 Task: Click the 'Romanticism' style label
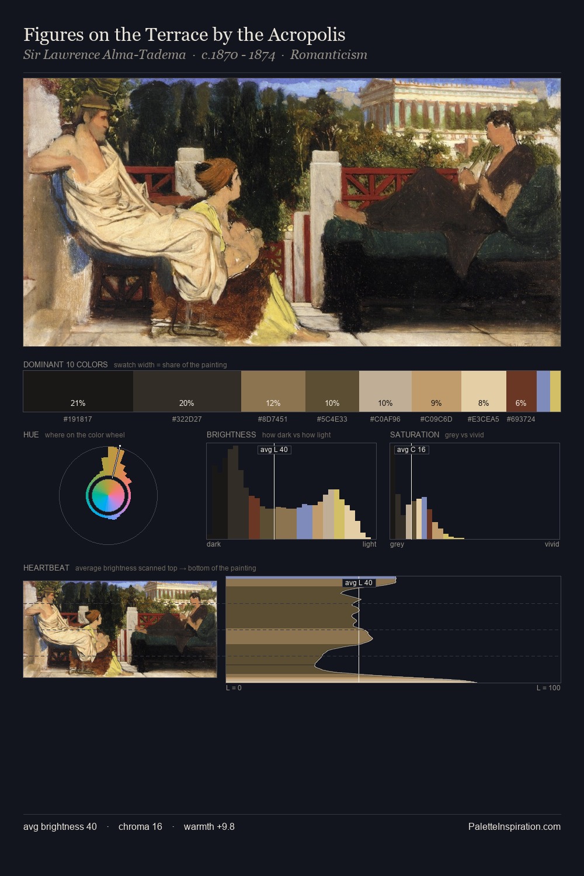(x=329, y=55)
